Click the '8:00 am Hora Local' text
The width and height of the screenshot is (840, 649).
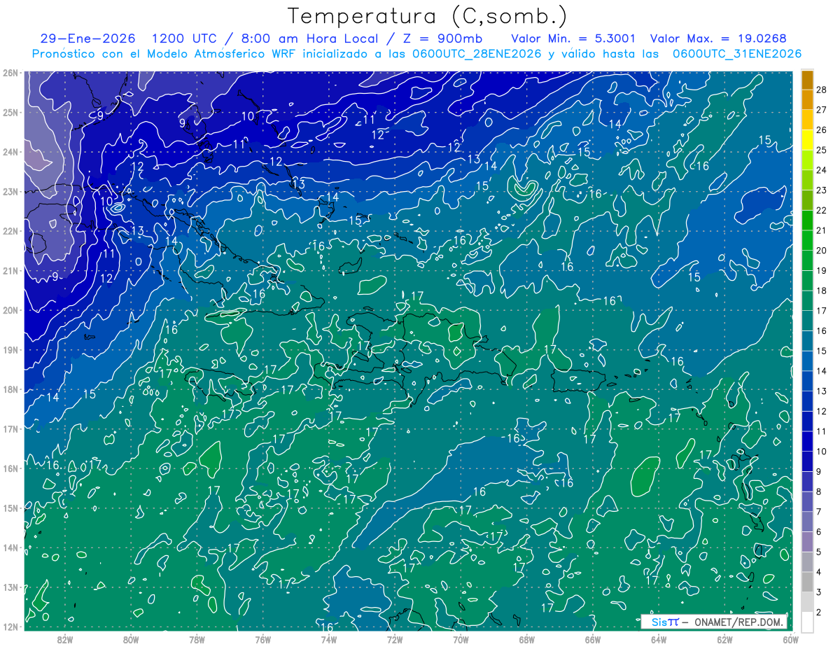pyautogui.click(x=308, y=39)
